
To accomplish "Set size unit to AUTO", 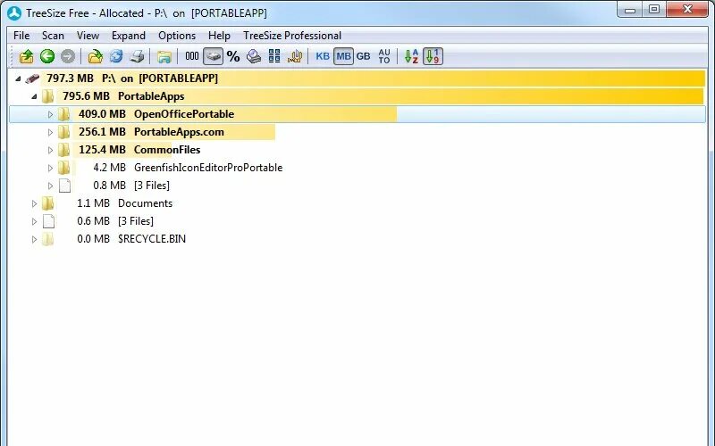I will pos(384,56).
